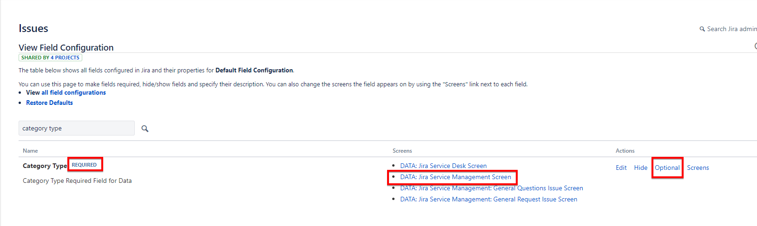The image size is (757, 226).
Task: Edit the Category Type field
Action: click(621, 168)
